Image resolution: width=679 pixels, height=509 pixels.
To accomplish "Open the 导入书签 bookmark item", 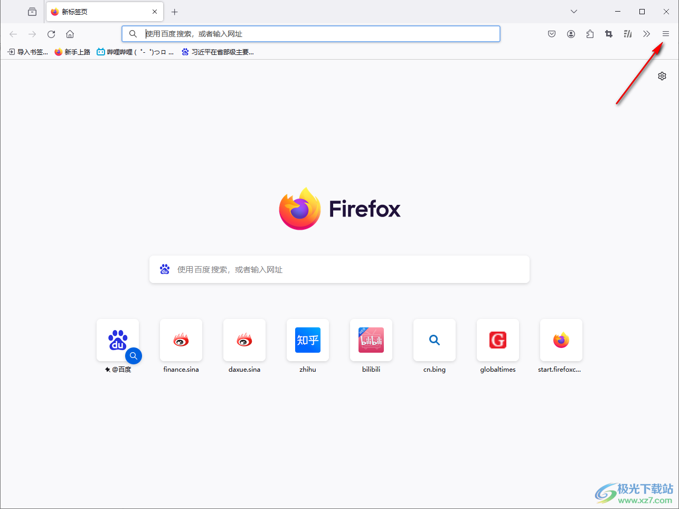I will (27, 52).
